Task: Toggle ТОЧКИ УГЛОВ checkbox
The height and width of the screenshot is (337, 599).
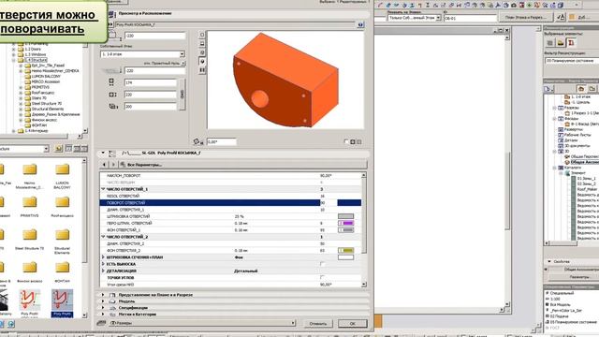Action: (x=322, y=277)
